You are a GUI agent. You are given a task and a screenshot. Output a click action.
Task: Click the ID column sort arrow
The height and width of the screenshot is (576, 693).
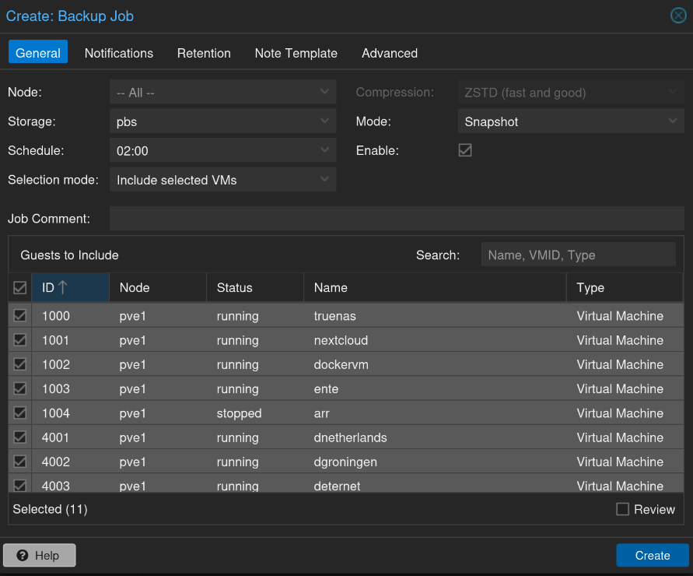click(x=63, y=287)
